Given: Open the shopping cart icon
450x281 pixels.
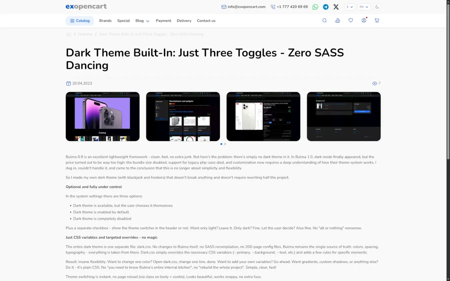Looking at the screenshot, I should (377, 21).
